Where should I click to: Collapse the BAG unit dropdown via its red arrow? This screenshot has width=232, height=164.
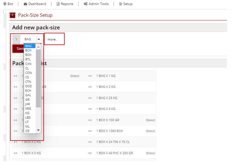(39, 39)
